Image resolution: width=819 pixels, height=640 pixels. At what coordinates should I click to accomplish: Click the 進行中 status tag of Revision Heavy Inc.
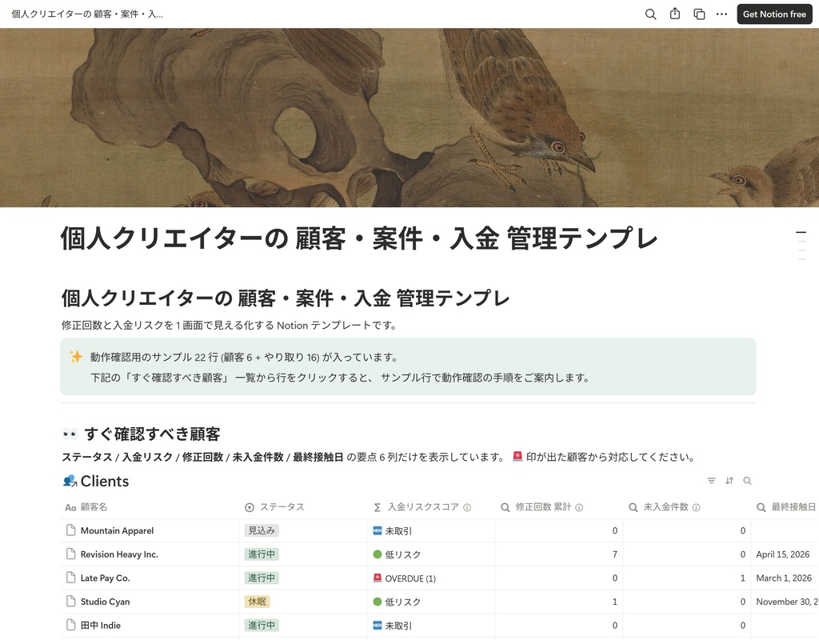coord(262,554)
